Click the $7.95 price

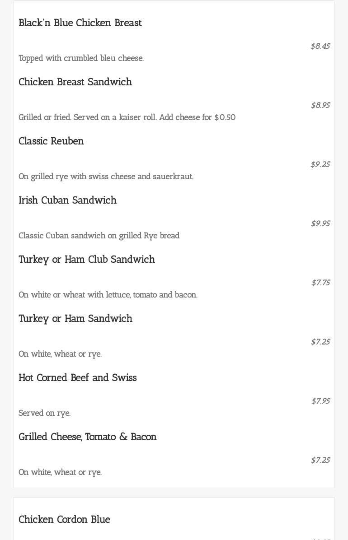(x=321, y=401)
